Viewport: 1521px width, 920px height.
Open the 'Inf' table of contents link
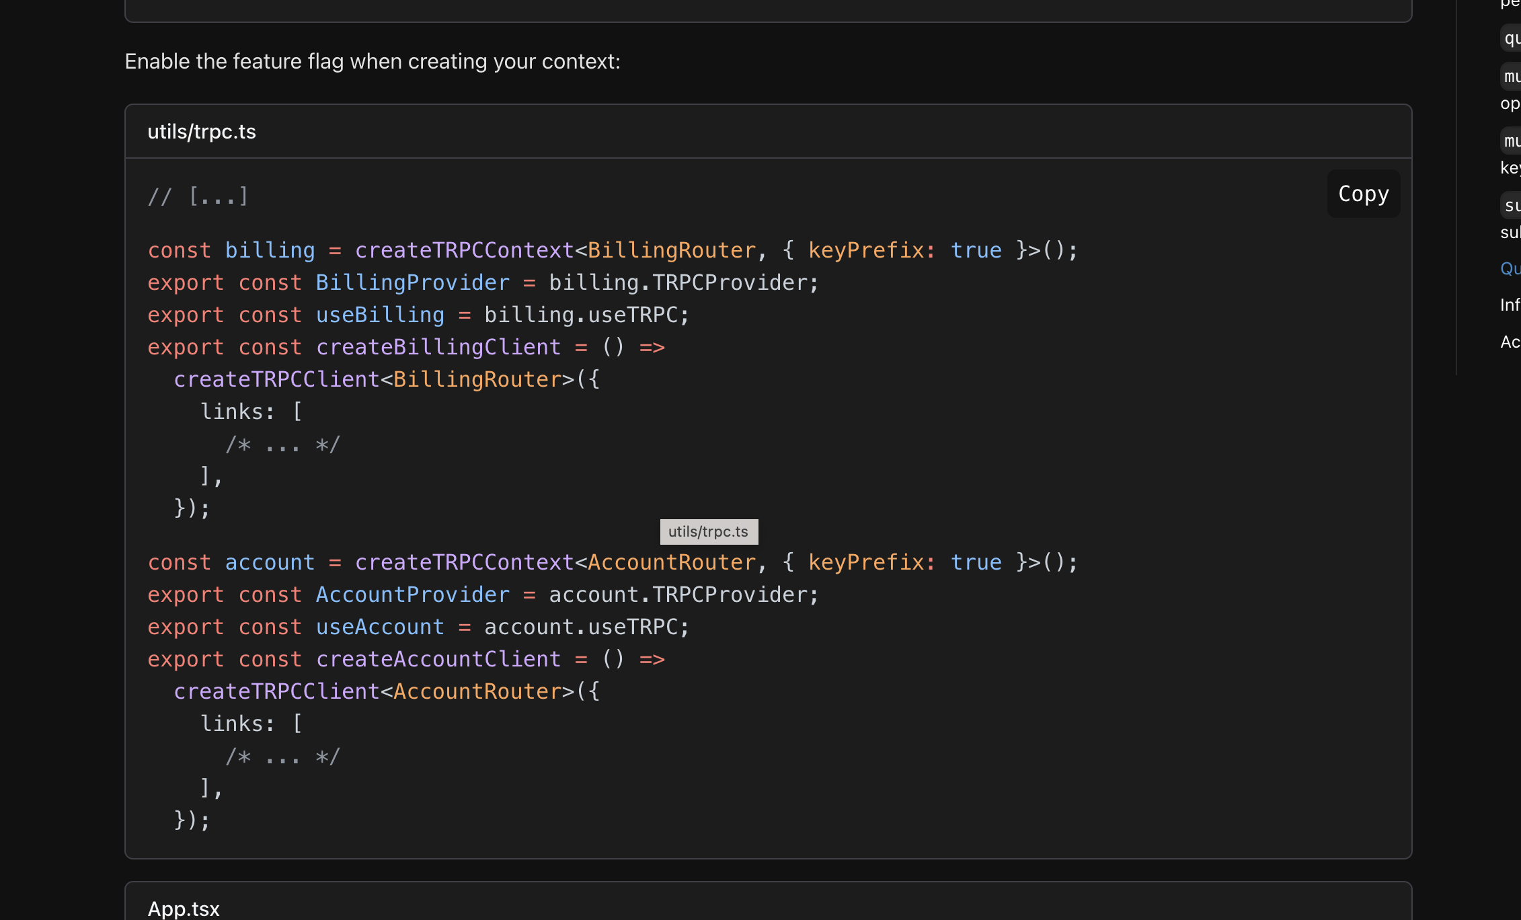1510,305
